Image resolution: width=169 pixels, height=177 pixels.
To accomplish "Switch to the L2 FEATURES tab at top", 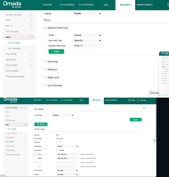I will tap(67, 5).
